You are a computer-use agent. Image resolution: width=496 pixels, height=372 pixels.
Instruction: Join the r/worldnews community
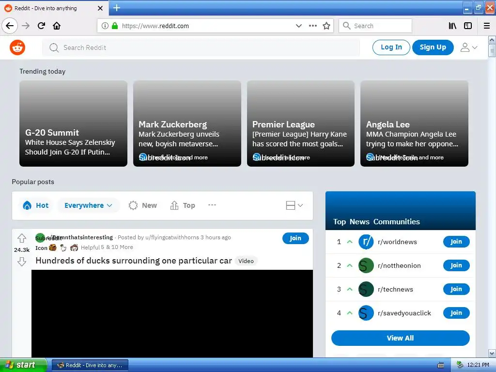tap(456, 242)
